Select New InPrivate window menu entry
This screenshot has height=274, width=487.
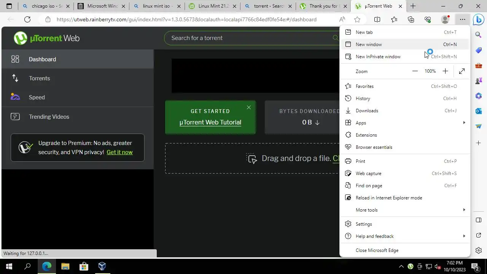(x=405, y=57)
